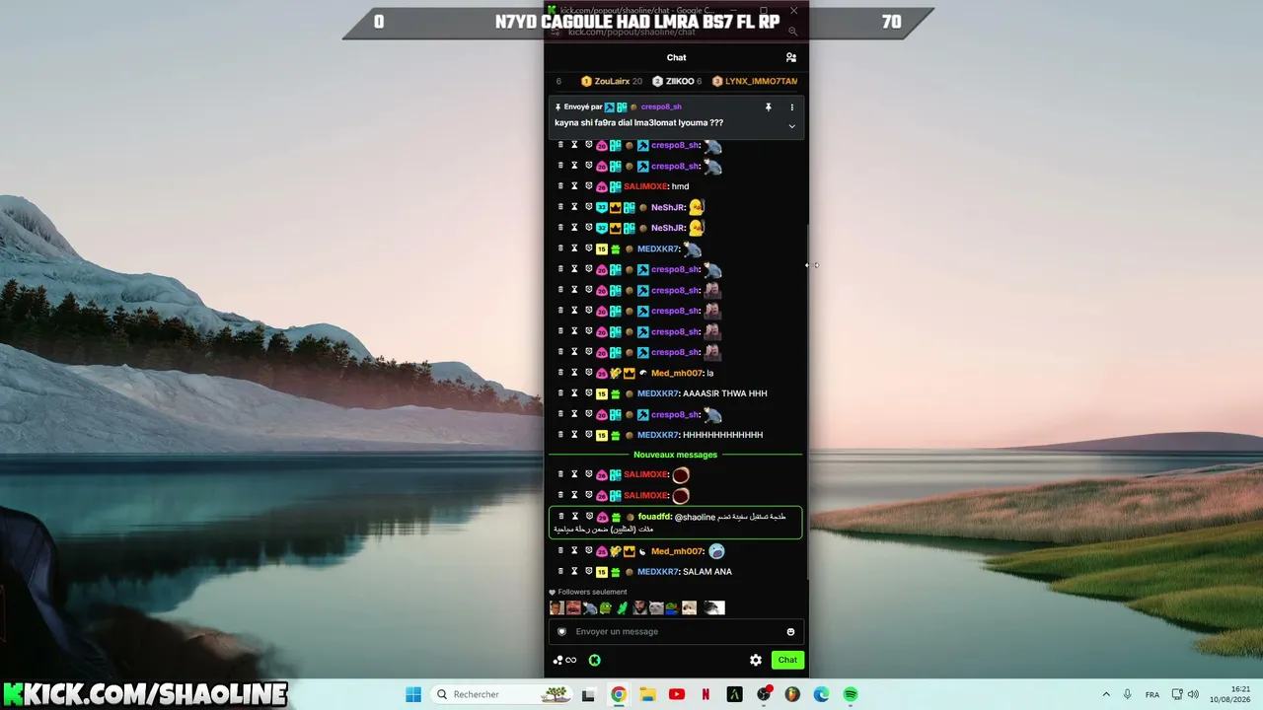Image resolution: width=1263 pixels, height=710 pixels.
Task: Click the green Kick logo below chat
Action: (595, 660)
